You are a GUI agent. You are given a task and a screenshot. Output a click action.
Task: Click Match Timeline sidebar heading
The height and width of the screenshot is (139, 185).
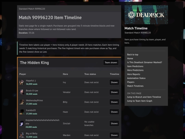point(136,28)
